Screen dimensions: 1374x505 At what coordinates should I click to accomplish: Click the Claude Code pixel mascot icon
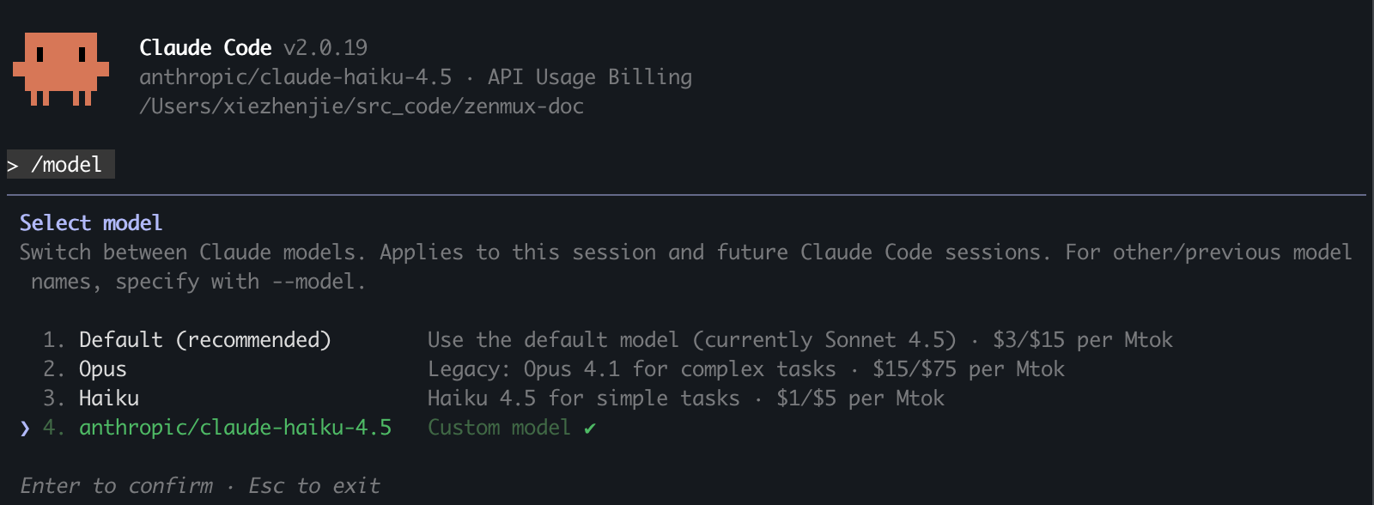(60, 69)
